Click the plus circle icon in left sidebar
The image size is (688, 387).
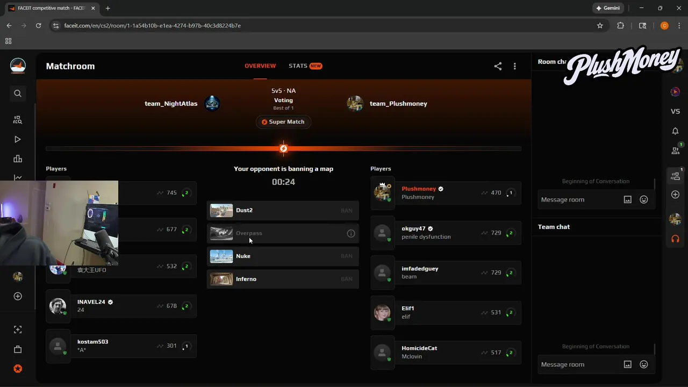pos(18,296)
